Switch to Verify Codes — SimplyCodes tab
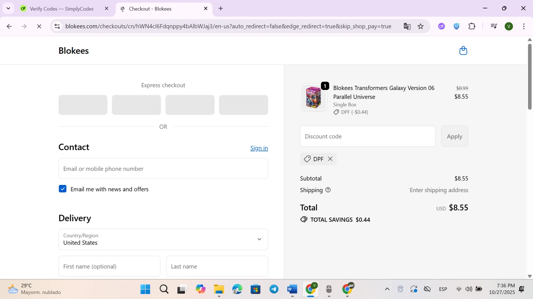The height and width of the screenshot is (299, 533). (61, 9)
